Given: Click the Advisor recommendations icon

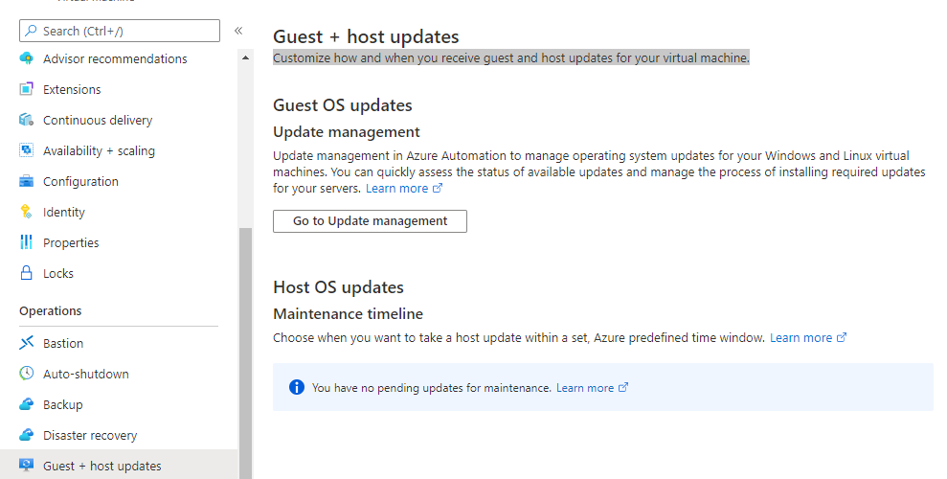Looking at the screenshot, I should pos(26,58).
